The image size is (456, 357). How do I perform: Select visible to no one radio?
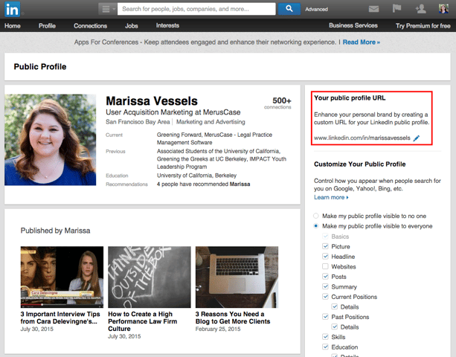point(316,216)
